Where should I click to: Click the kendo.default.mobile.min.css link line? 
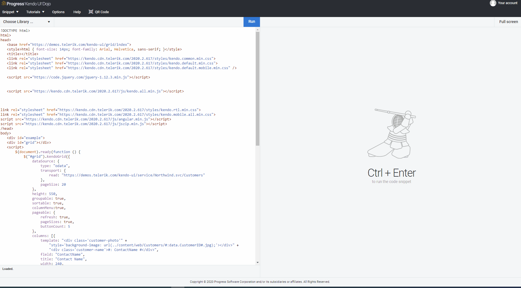122,68
